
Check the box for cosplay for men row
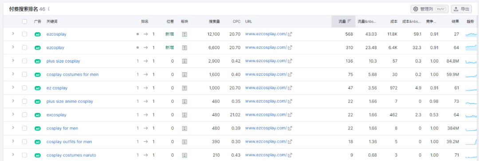point(24,128)
